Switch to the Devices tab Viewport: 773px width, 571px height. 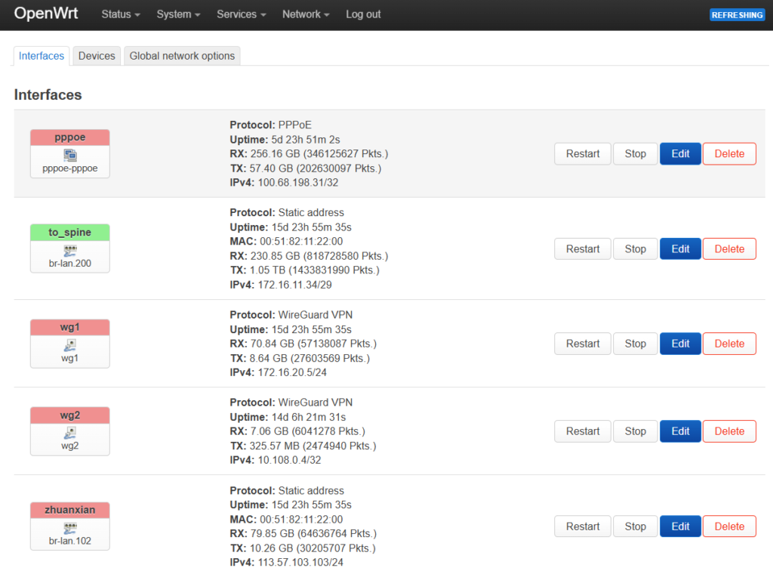point(97,56)
